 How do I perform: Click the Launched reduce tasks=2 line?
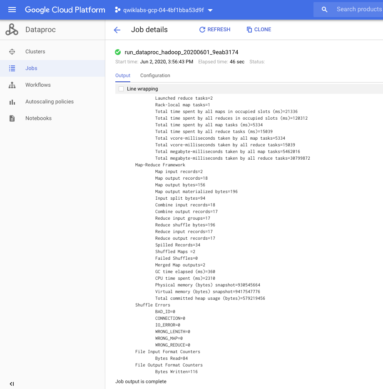(184, 98)
